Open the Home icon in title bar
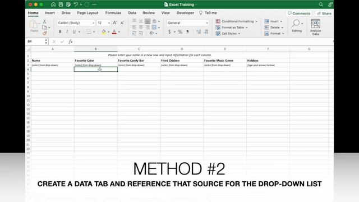This screenshot has height=202, width=359. pyautogui.click(x=53, y=4)
